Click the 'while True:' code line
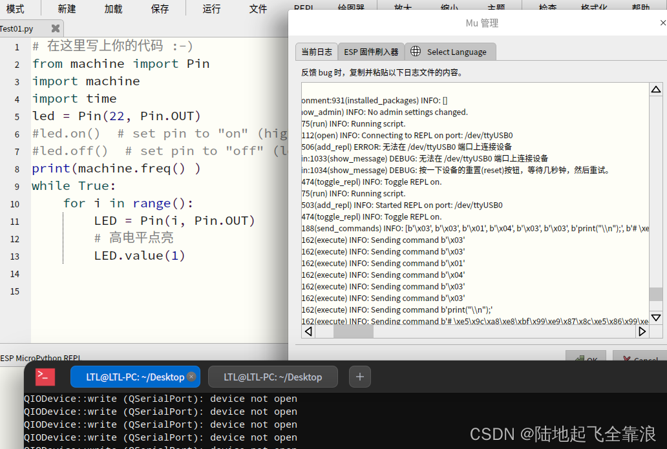The height and width of the screenshot is (449, 667). [74, 186]
